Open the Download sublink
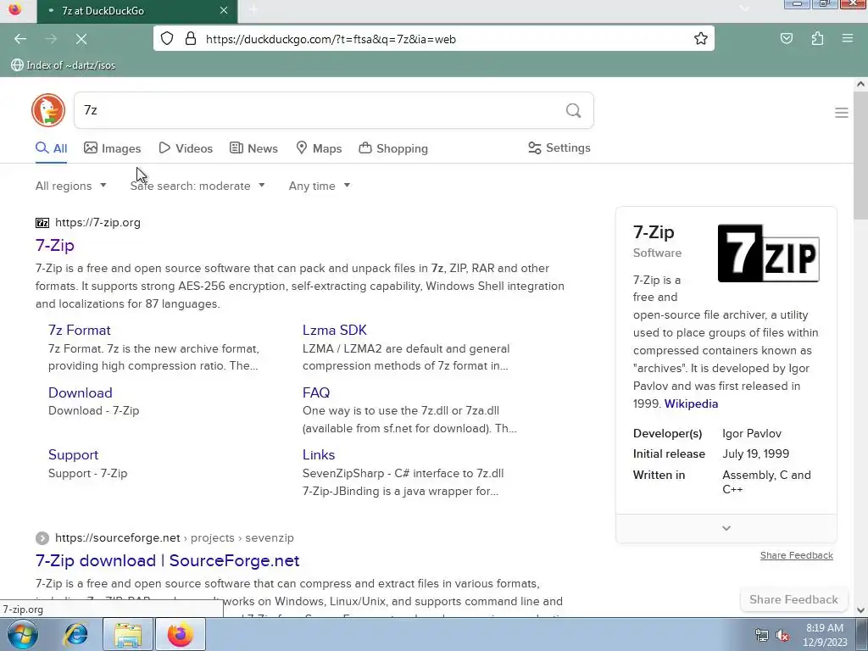This screenshot has width=868, height=651. pos(81,392)
